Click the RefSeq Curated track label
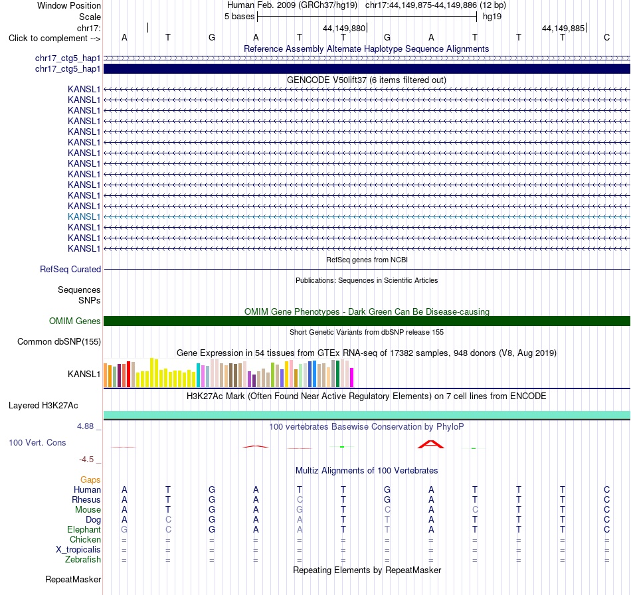 click(70, 269)
